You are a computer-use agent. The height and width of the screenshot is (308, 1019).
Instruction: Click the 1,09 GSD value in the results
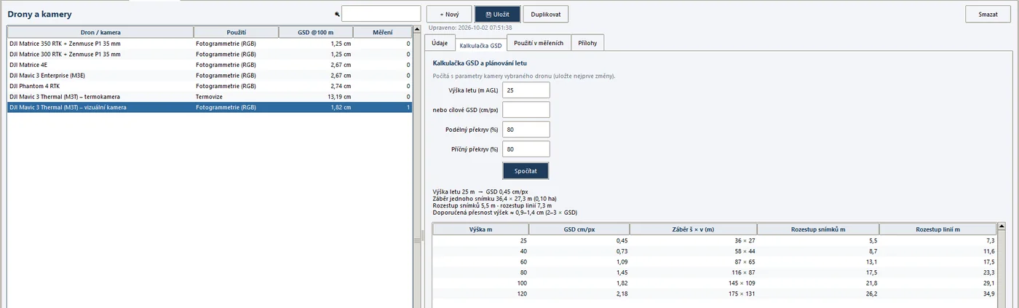579,261
